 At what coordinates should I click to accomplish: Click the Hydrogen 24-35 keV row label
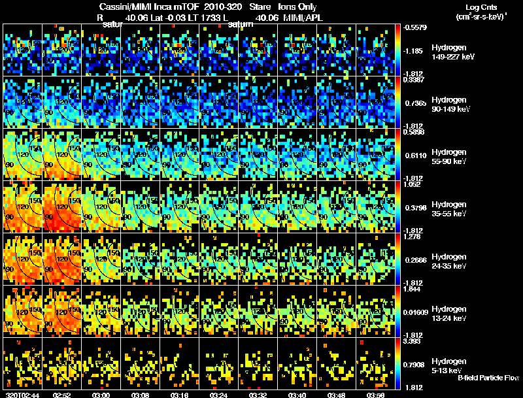[449, 261]
